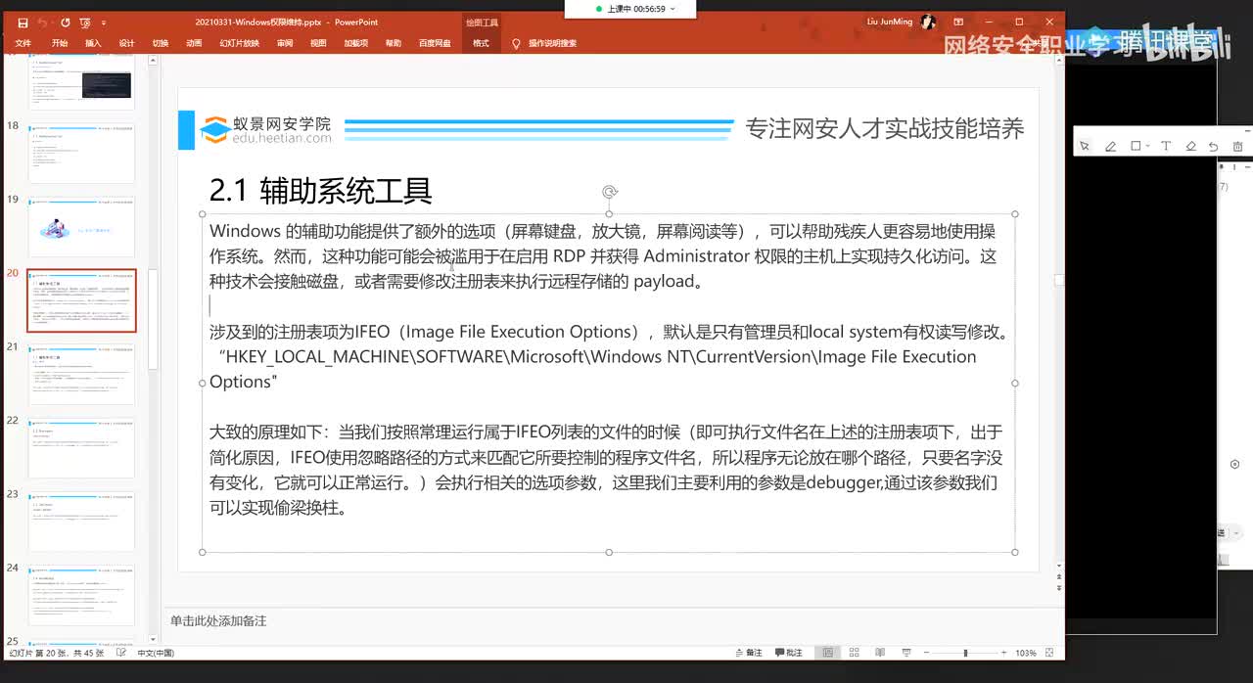
Task: Select the 视图 ribbon tab
Action: [318, 43]
